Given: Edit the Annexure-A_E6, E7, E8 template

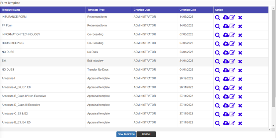Looking at the screenshot, I should coord(232,88).
